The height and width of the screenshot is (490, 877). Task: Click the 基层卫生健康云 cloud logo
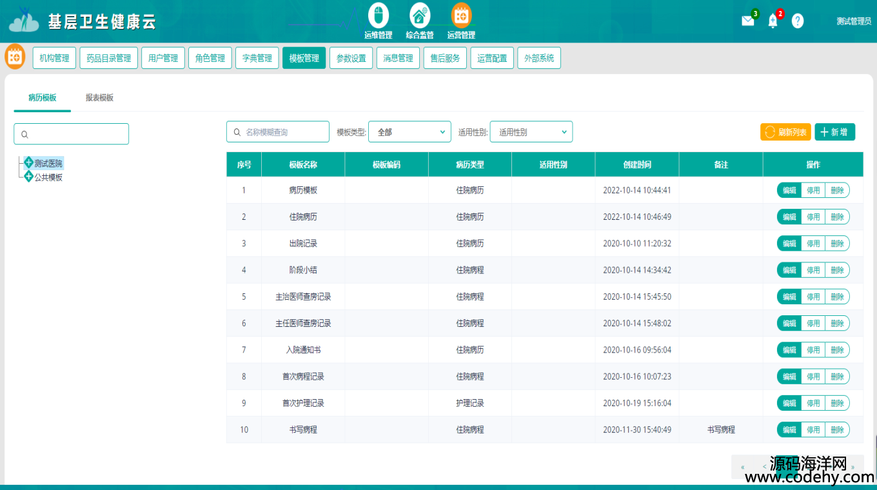[x=25, y=21]
